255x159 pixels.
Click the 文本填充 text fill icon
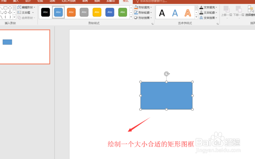click(x=201, y=7)
